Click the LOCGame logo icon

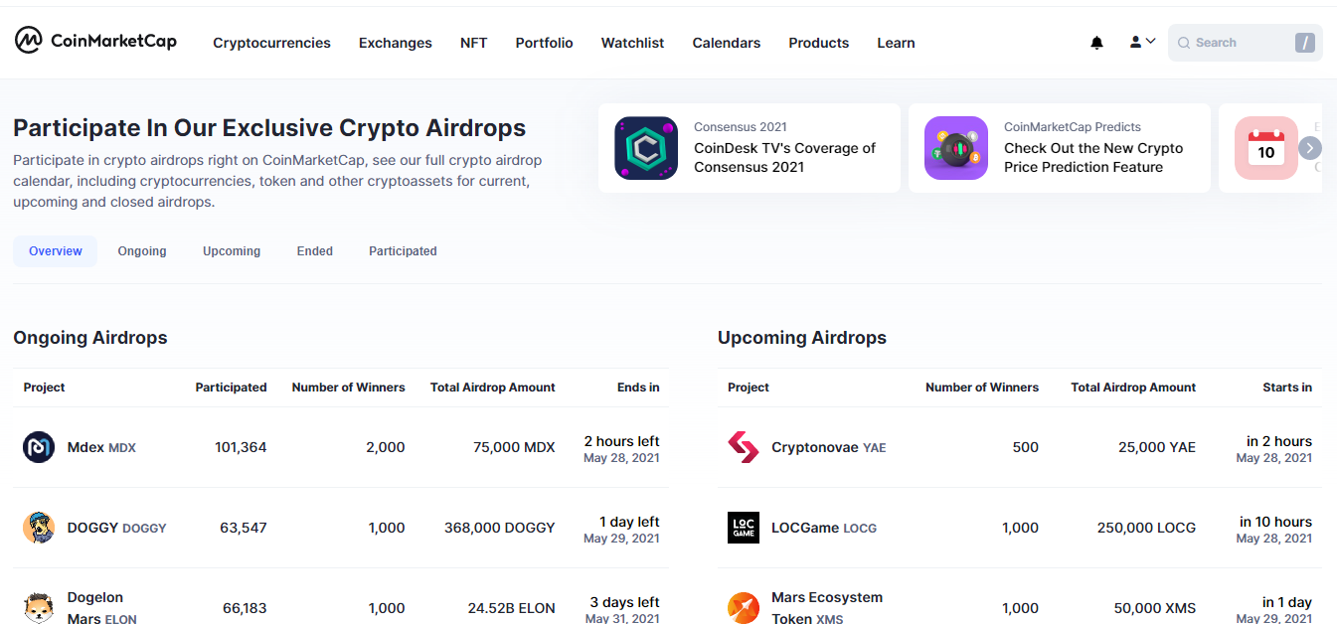(744, 528)
